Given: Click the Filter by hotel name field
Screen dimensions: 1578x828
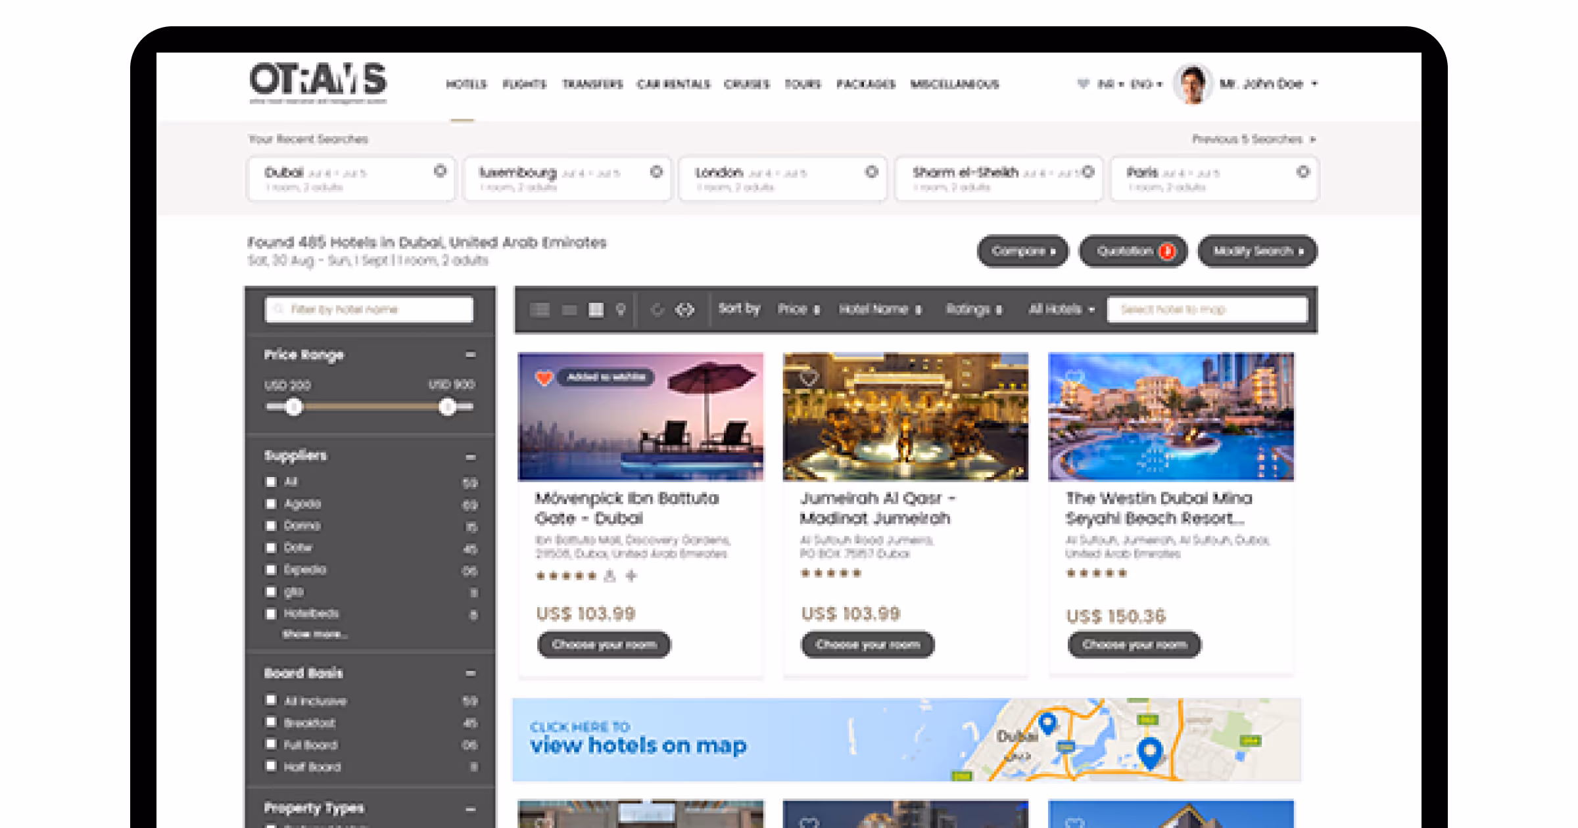Looking at the screenshot, I should tap(369, 310).
